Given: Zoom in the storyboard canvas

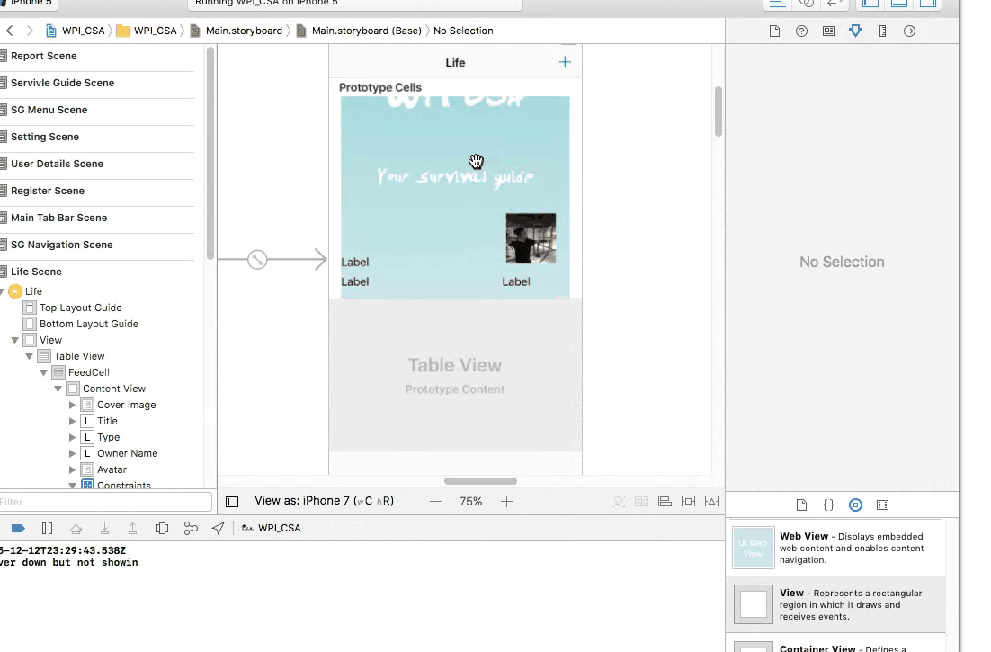Looking at the screenshot, I should [506, 502].
